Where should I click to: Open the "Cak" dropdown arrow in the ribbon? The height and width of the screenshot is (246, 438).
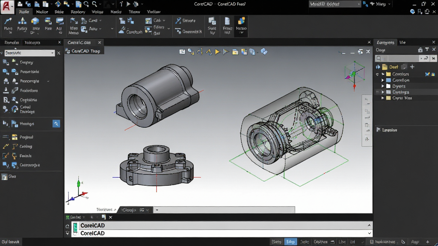(164, 20)
